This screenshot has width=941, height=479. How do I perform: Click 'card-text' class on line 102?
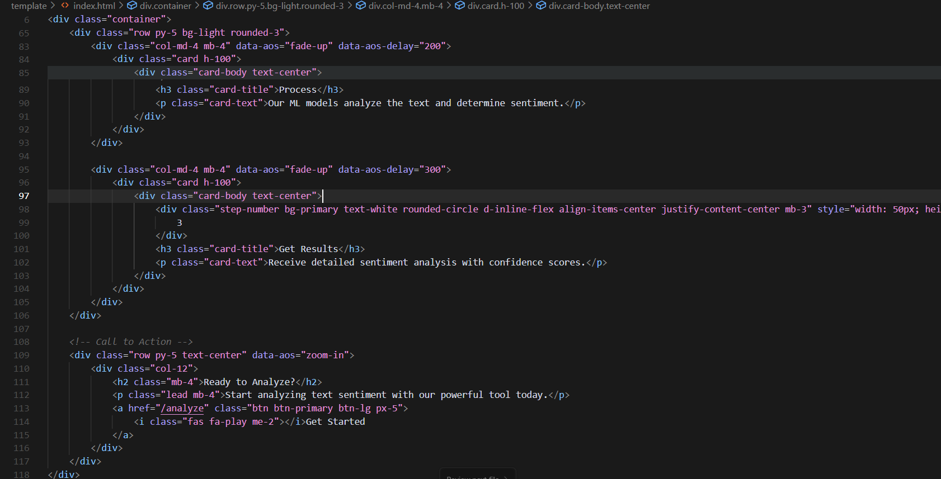(233, 262)
